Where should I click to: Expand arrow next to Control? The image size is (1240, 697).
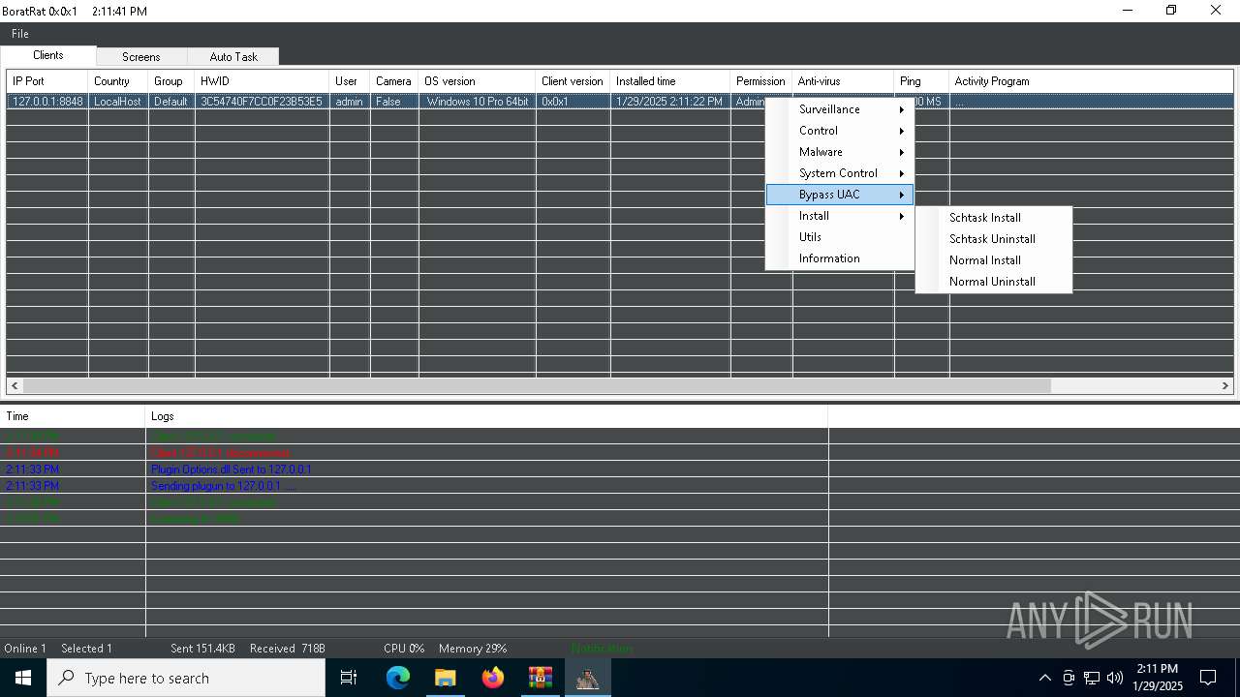point(901,131)
